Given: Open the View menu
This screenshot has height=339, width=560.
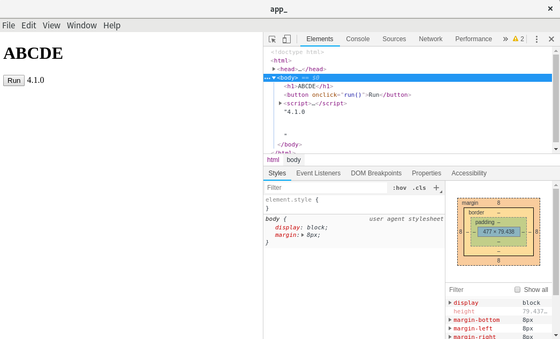Looking at the screenshot, I should (51, 25).
